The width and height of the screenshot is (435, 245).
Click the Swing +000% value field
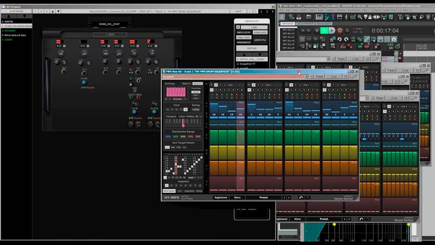[196, 110]
